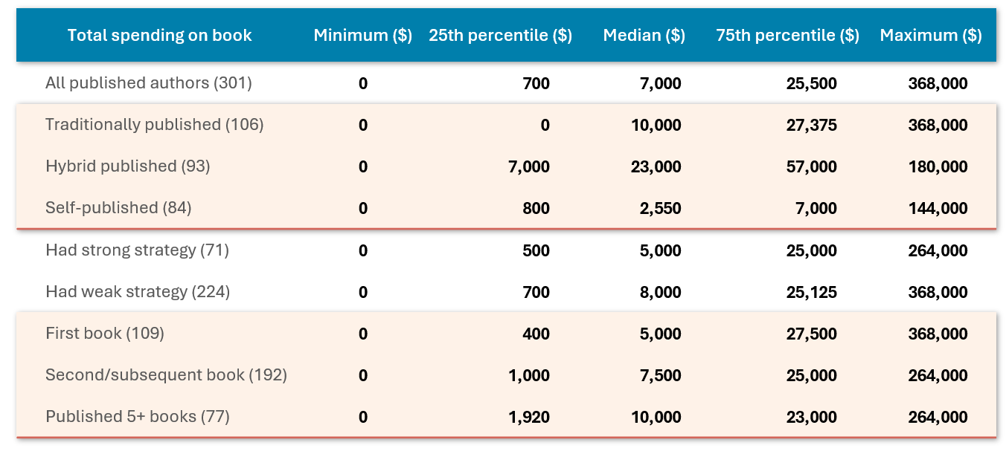This screenshot has width=1006, height=451.
Task: Select the 'Minimum ($)' column header
Action: tap(362, 35)
